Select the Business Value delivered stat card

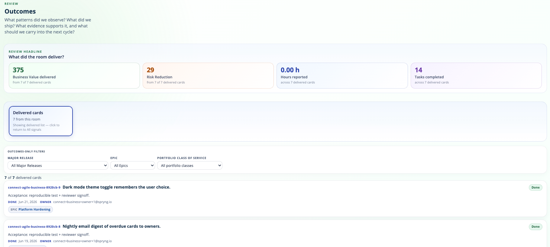(74, 76)
